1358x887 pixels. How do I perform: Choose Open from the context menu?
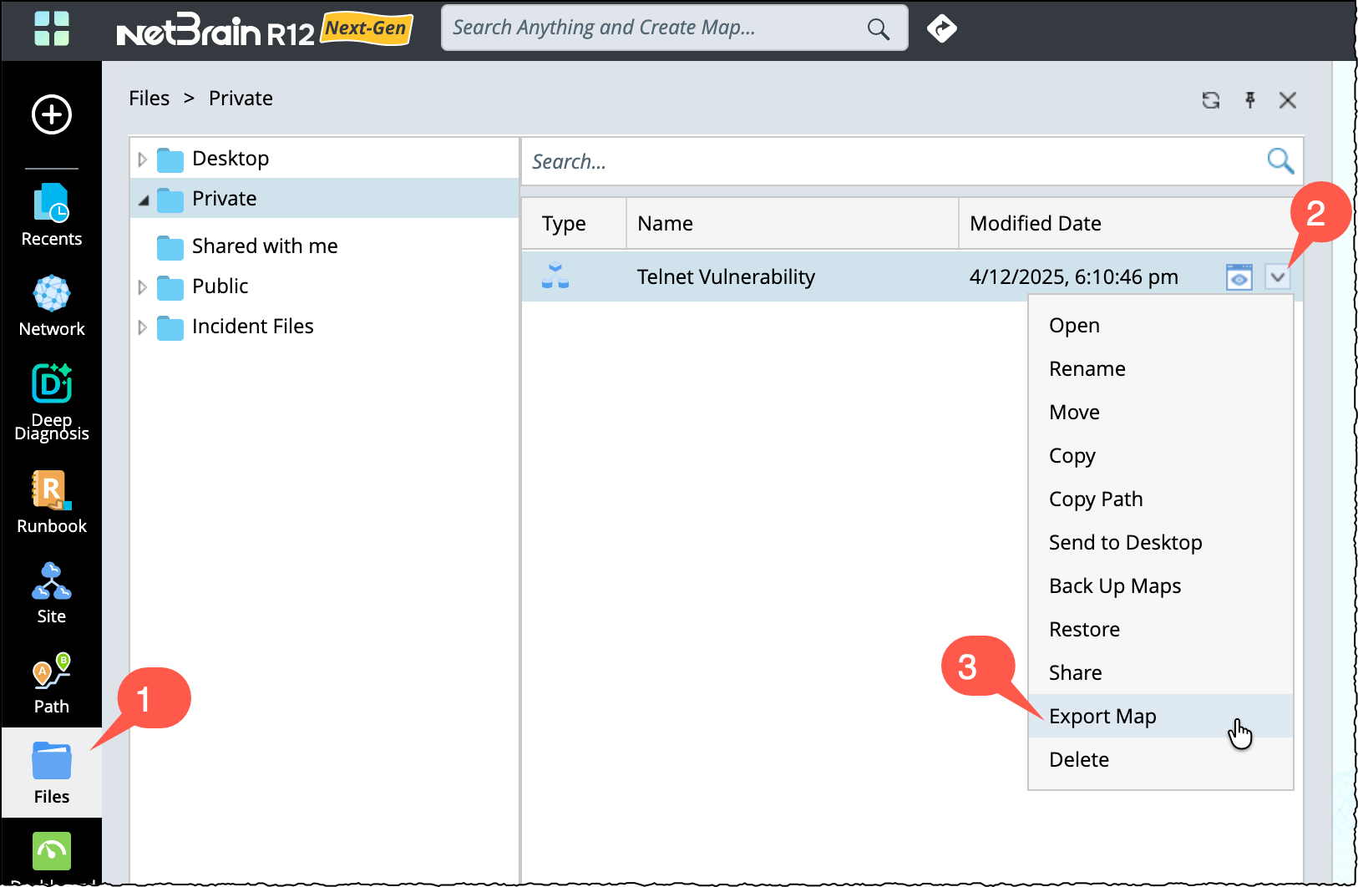coord(1160,325)
